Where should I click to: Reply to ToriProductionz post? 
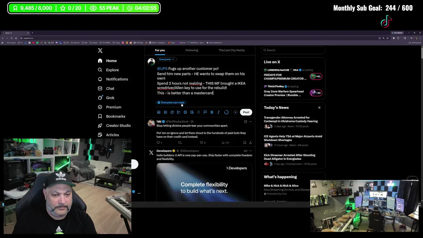[x=159, y=143]
